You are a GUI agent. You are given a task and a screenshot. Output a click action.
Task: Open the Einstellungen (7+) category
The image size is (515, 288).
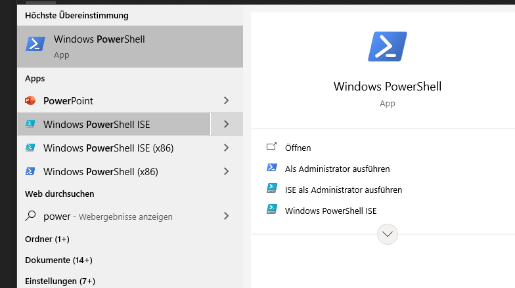pyautogui.click(x=60, y=281)
